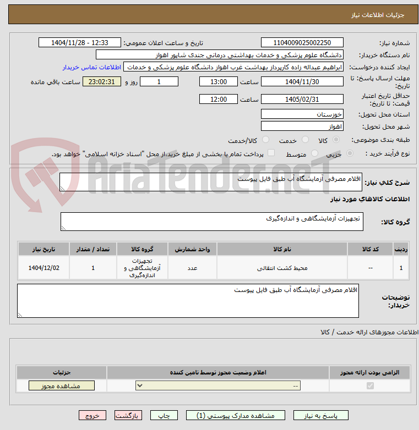Open مشاهده مدارک پیوستی (1) button

coord(235,416)
